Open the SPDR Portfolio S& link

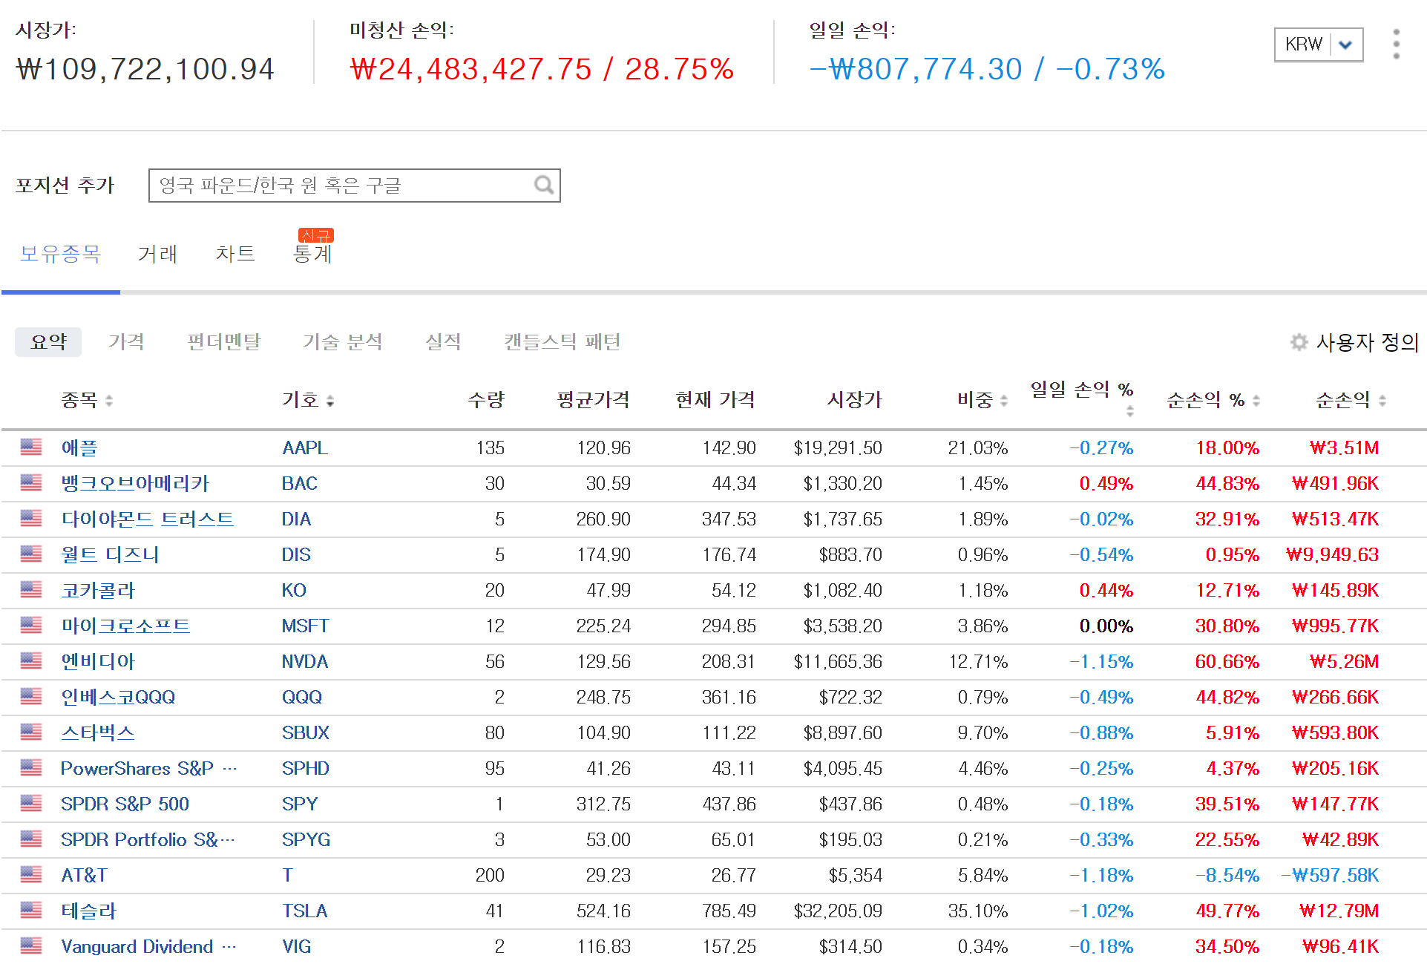tap(148, 840)
